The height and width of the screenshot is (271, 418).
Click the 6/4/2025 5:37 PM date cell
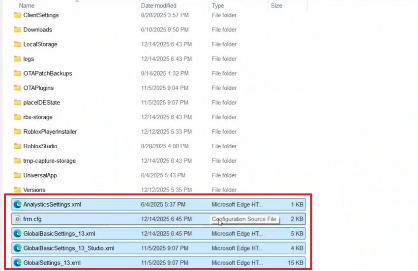(x=163, y=204)
